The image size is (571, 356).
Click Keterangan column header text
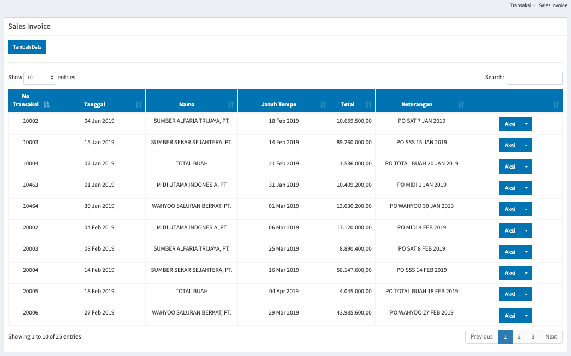pos(417,105)
